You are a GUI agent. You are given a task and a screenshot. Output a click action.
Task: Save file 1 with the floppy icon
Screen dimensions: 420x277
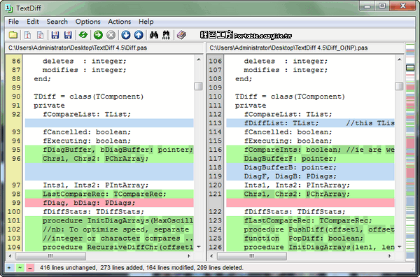[x=55, y=35]
